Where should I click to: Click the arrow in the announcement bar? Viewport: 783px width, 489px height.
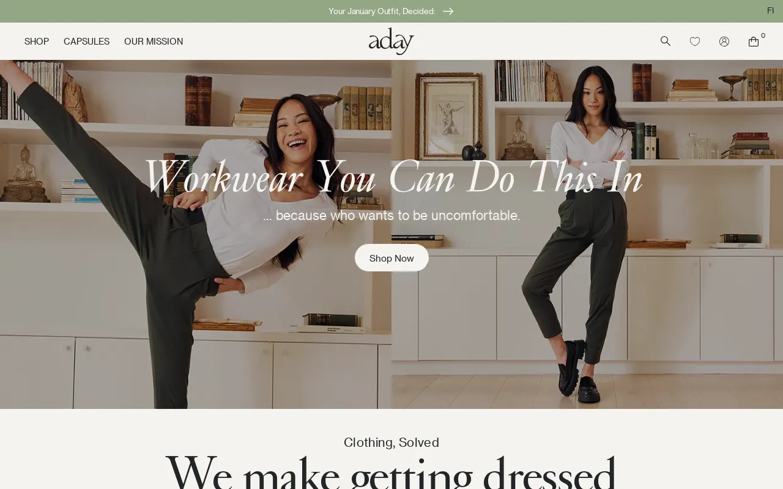(448, 11)
